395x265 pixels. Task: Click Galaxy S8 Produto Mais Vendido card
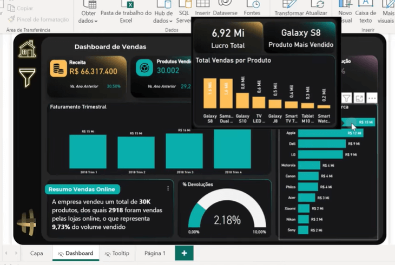click(301, 38)
